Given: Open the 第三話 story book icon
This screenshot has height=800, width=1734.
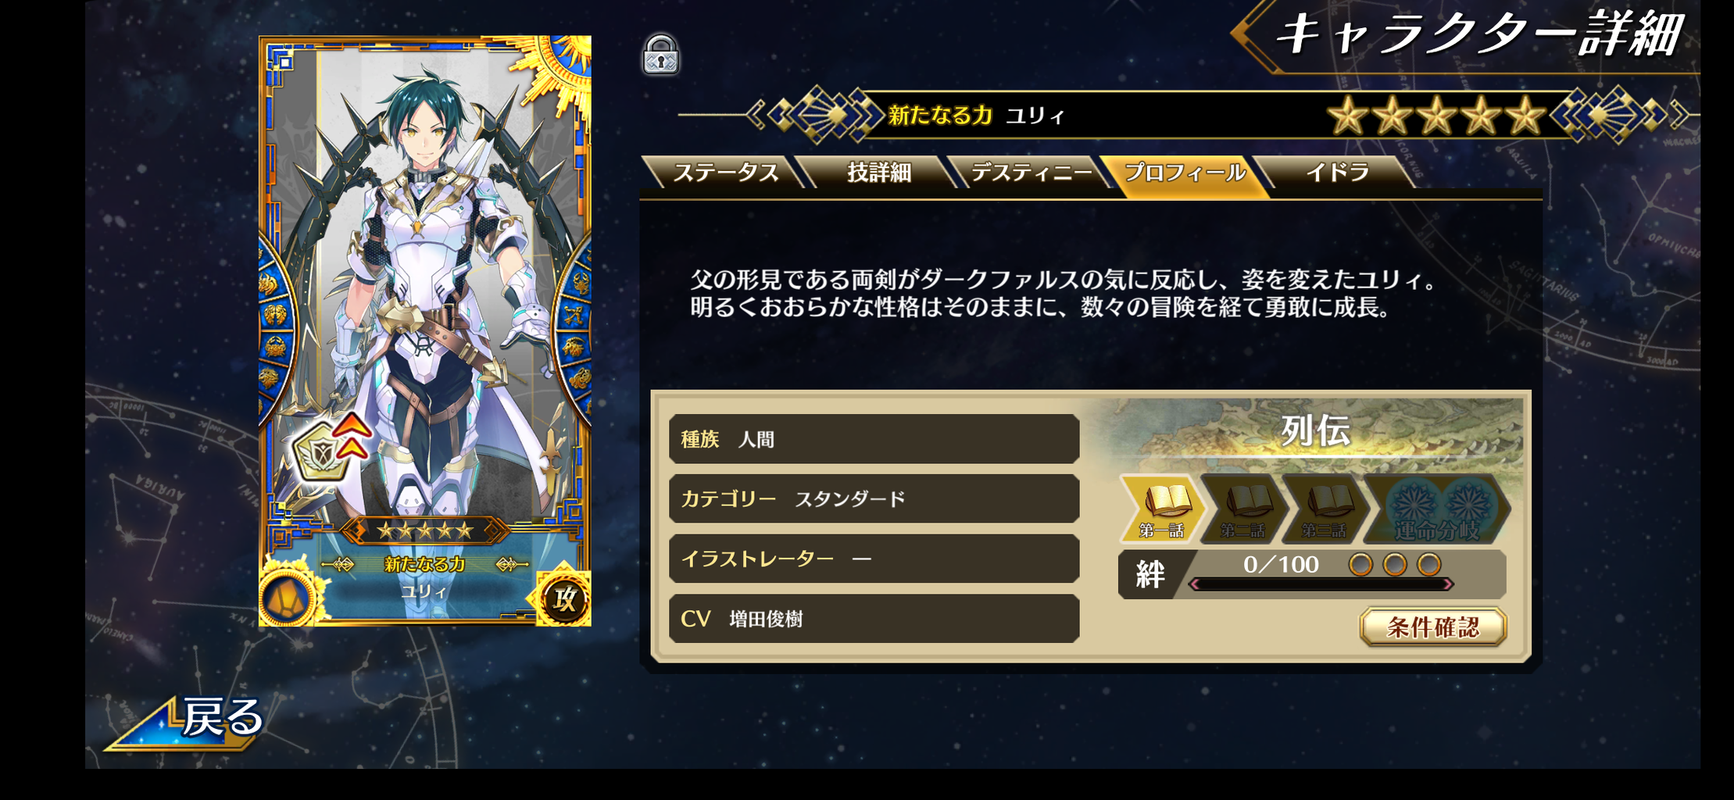Looking at the screenshot, I should click(x=1325, y=509).
